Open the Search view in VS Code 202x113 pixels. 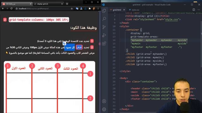[x=104, y=19]
